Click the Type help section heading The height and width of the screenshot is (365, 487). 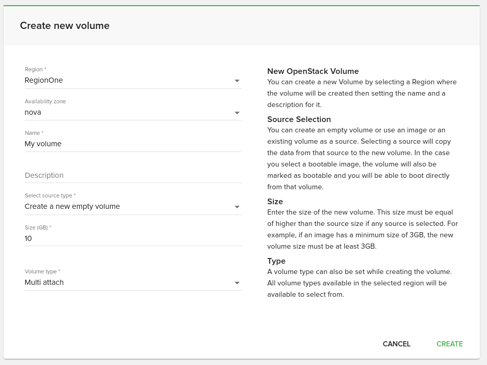[x=276, y=261]
